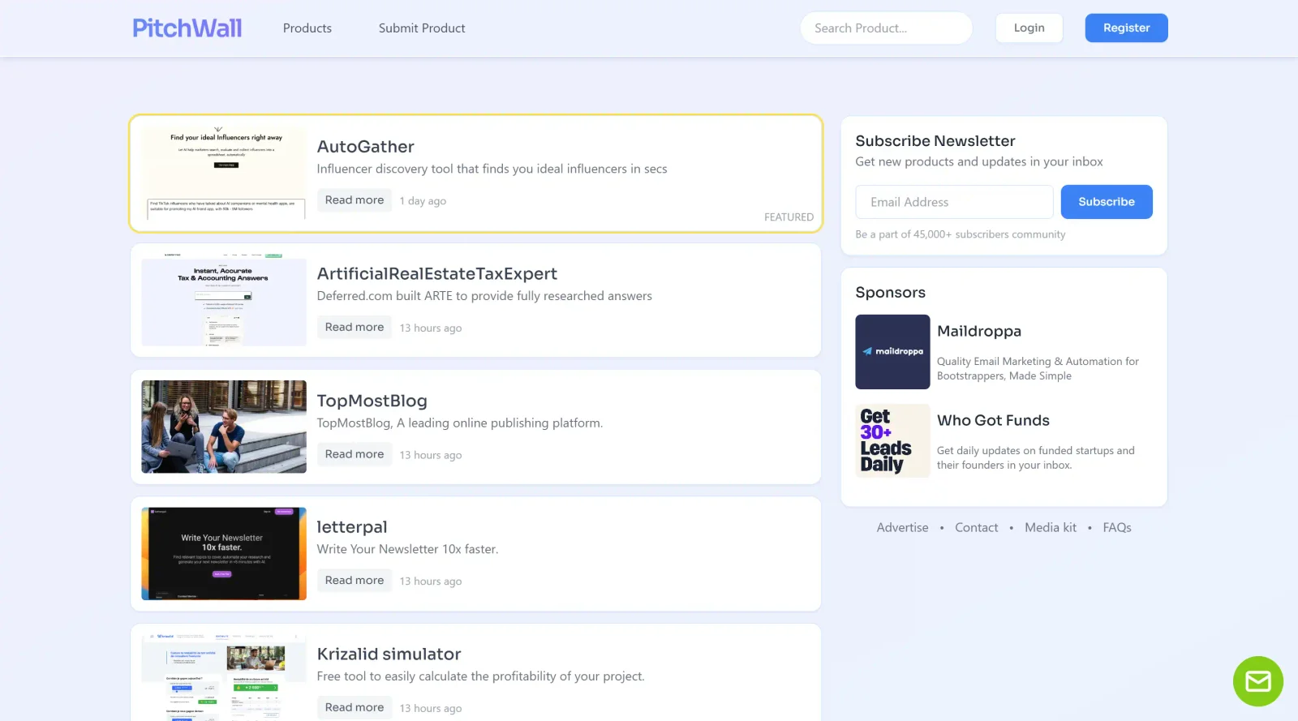The width and height of the screenshot is (1298, 721).
Task: Open the Submit Product page
Action: (422, 28)
